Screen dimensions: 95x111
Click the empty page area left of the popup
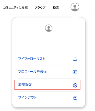click(6, 60)
